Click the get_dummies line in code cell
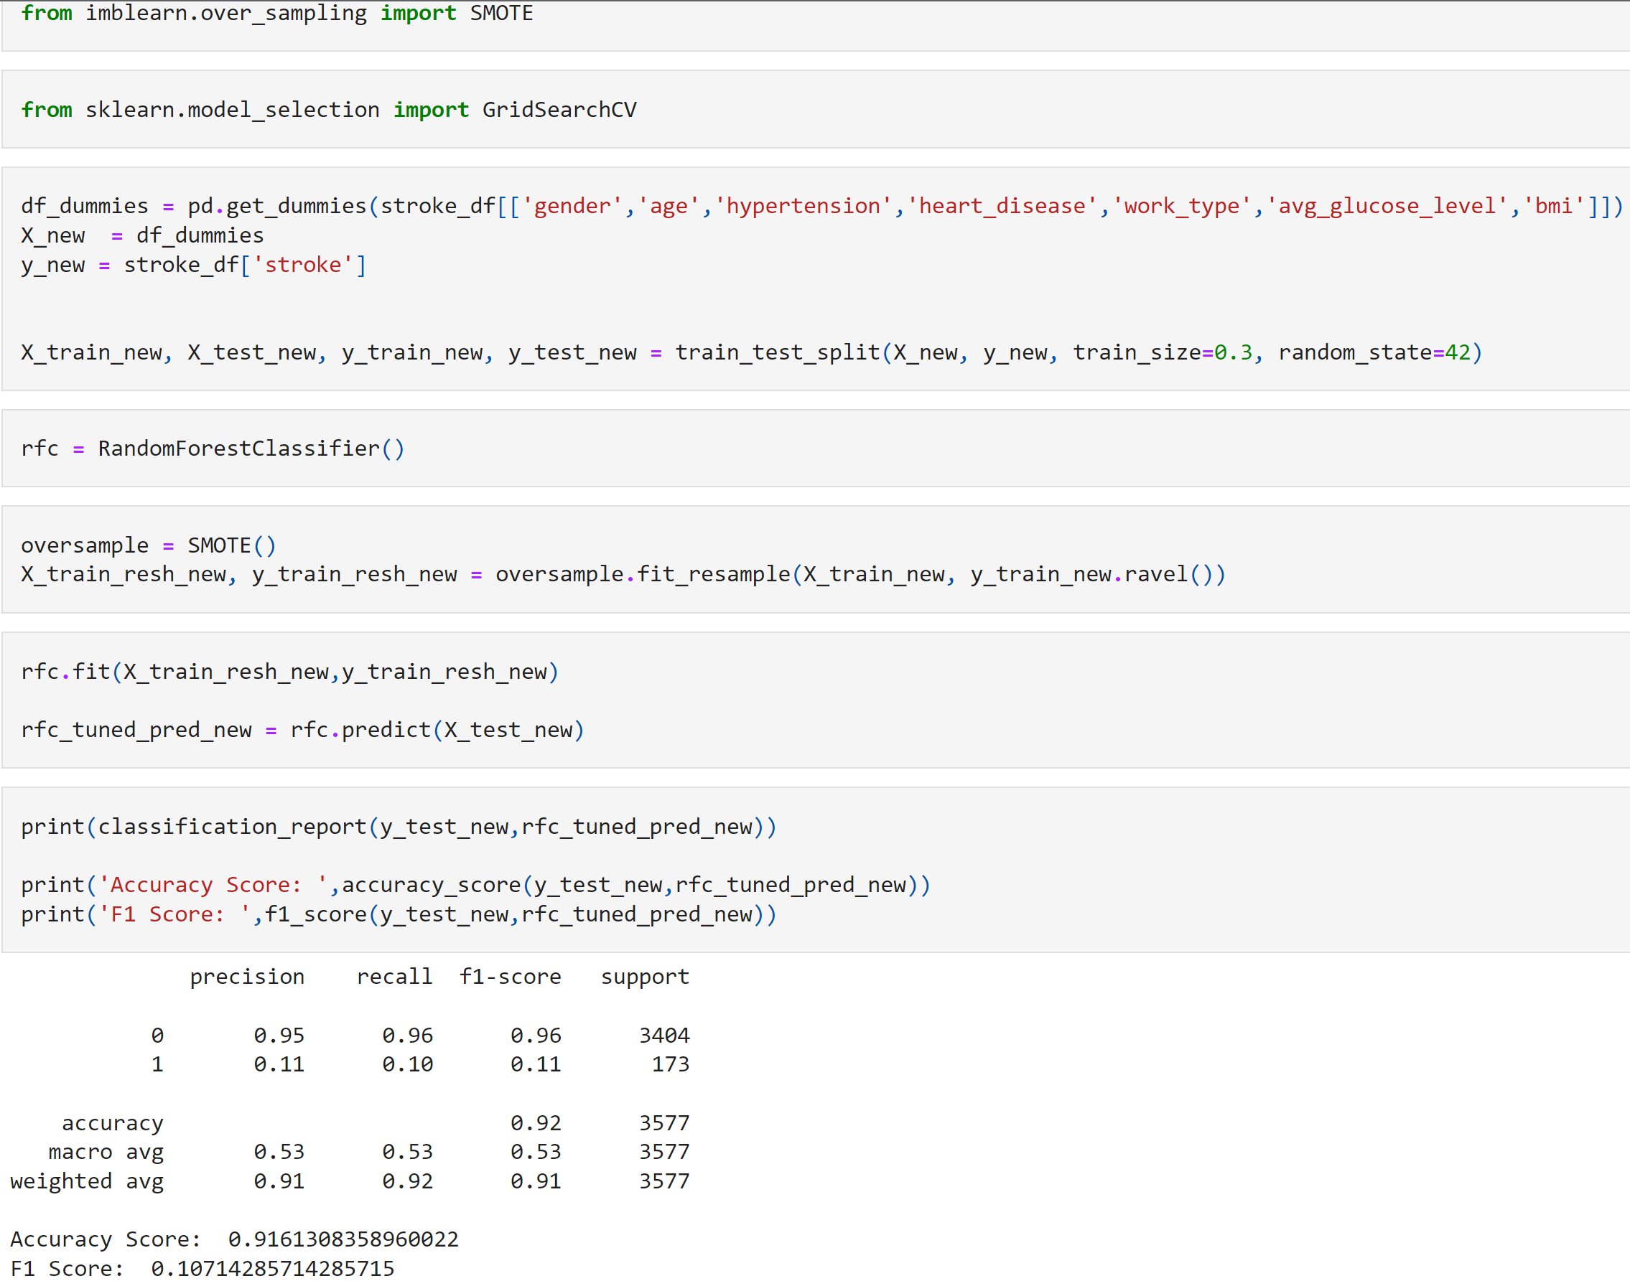 pyautogui.click(x=821, y=206)
